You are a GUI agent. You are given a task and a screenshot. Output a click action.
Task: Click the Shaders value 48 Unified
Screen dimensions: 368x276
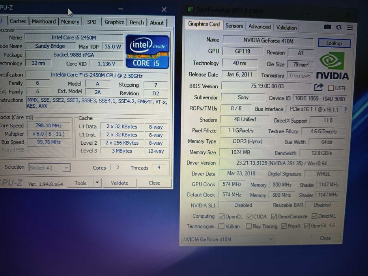coord(245,119)
